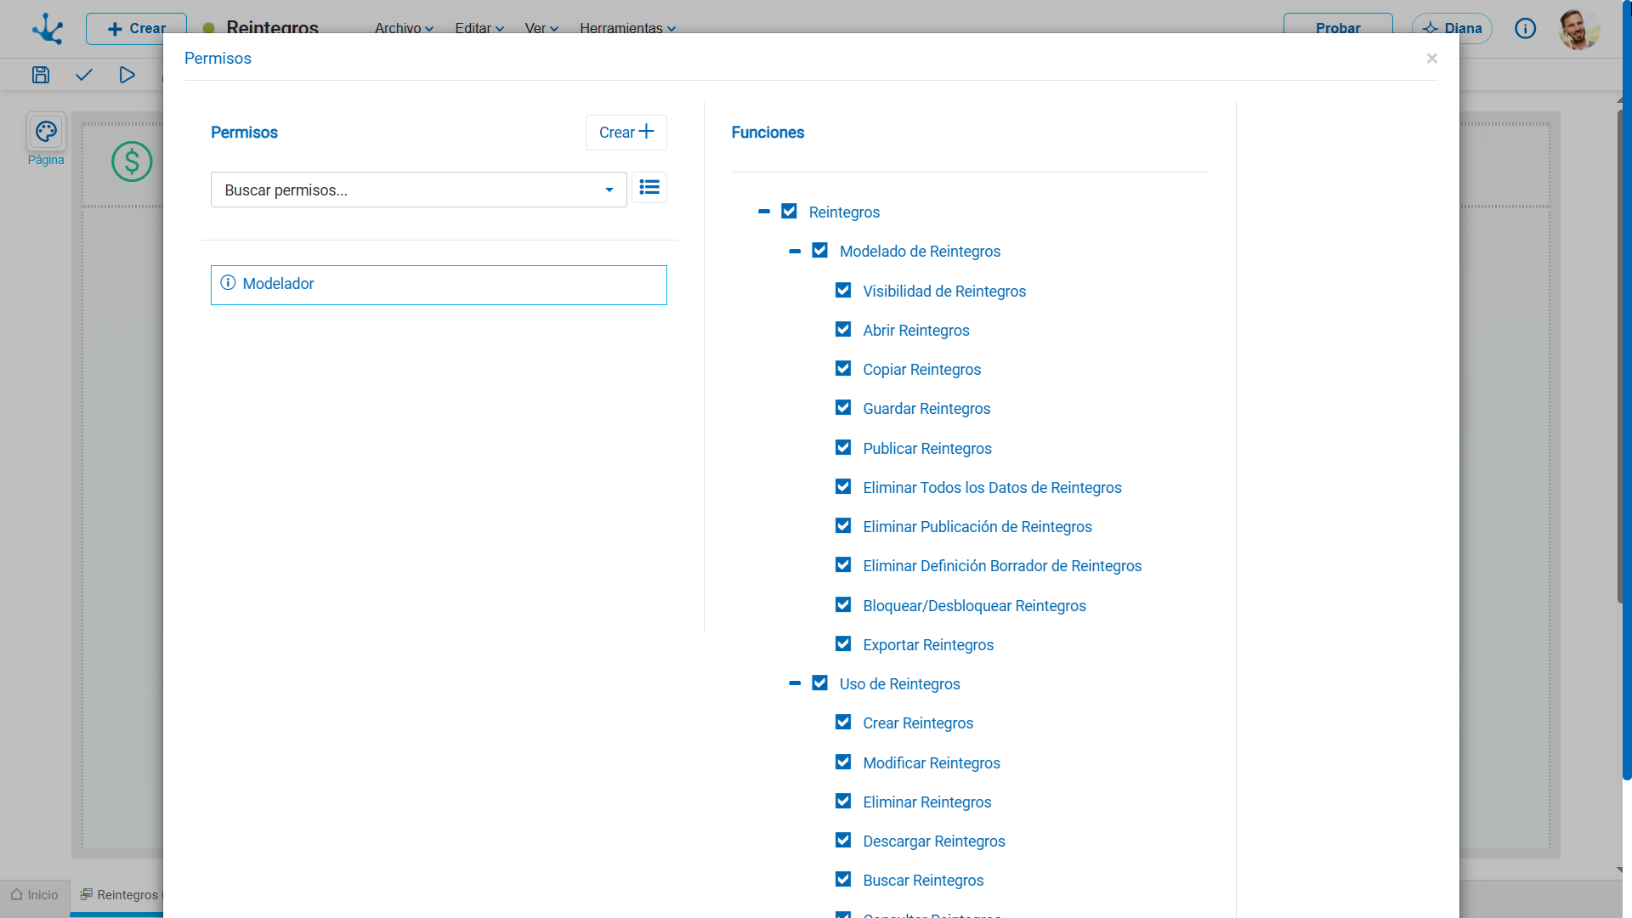Image resolution: width=1632 pixels, height=918 pixels.
Task: Open the Ver menu
Action: tap(541, 28)
